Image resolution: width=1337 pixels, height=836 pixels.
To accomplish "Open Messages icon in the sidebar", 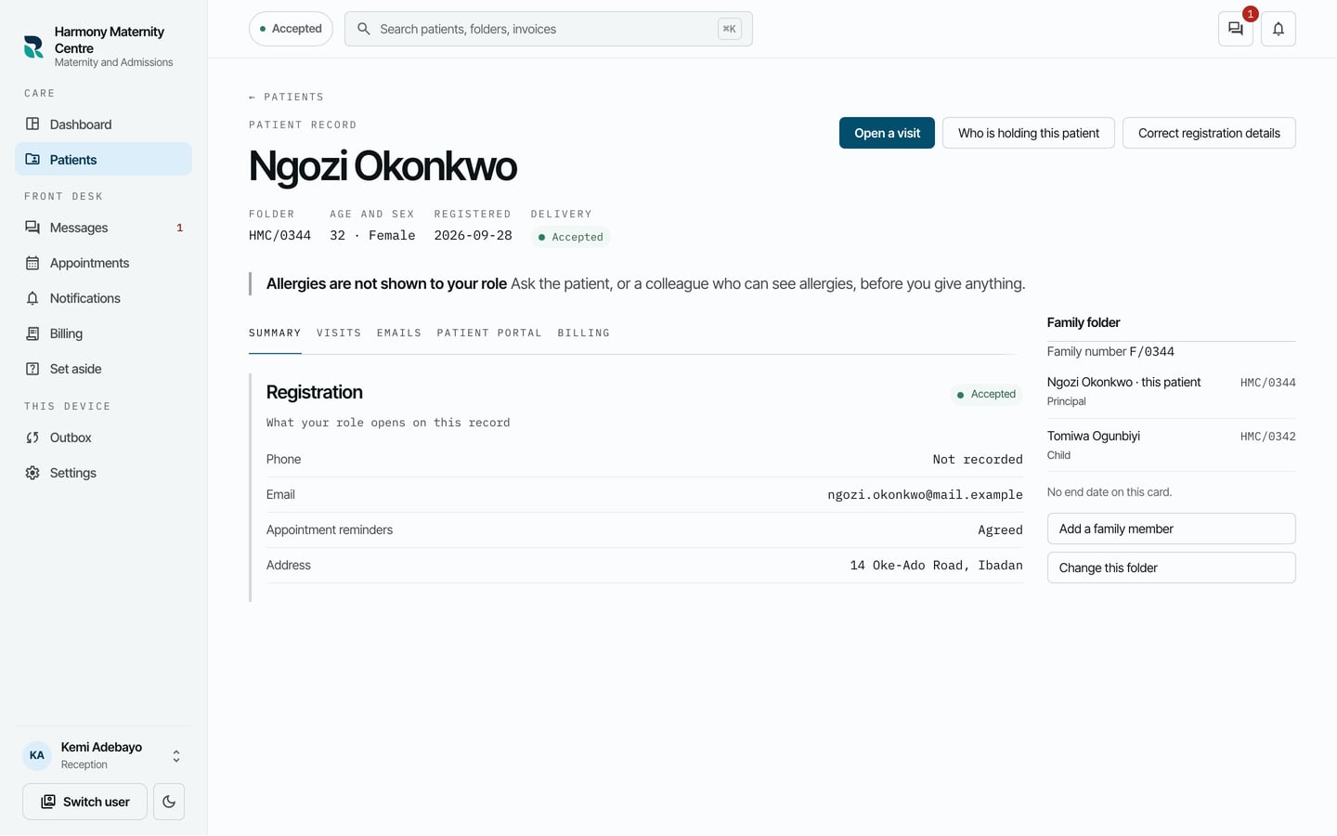I will tap(32, 228).
